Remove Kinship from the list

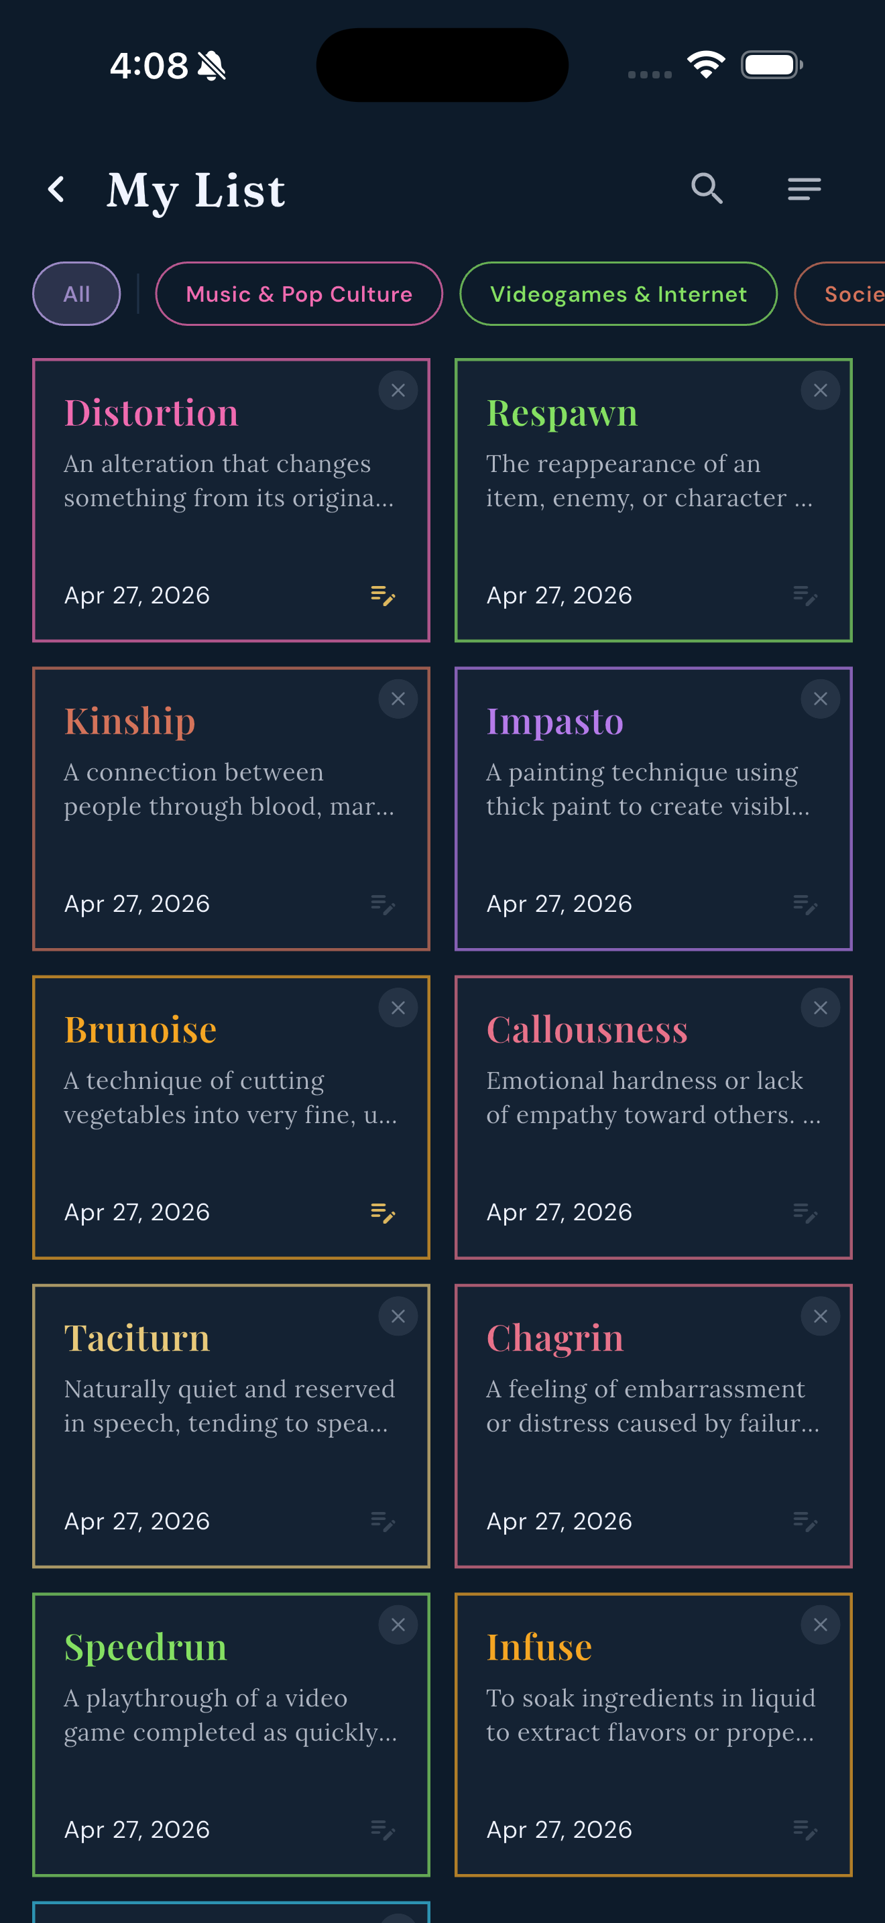click(x=398, y=699)
